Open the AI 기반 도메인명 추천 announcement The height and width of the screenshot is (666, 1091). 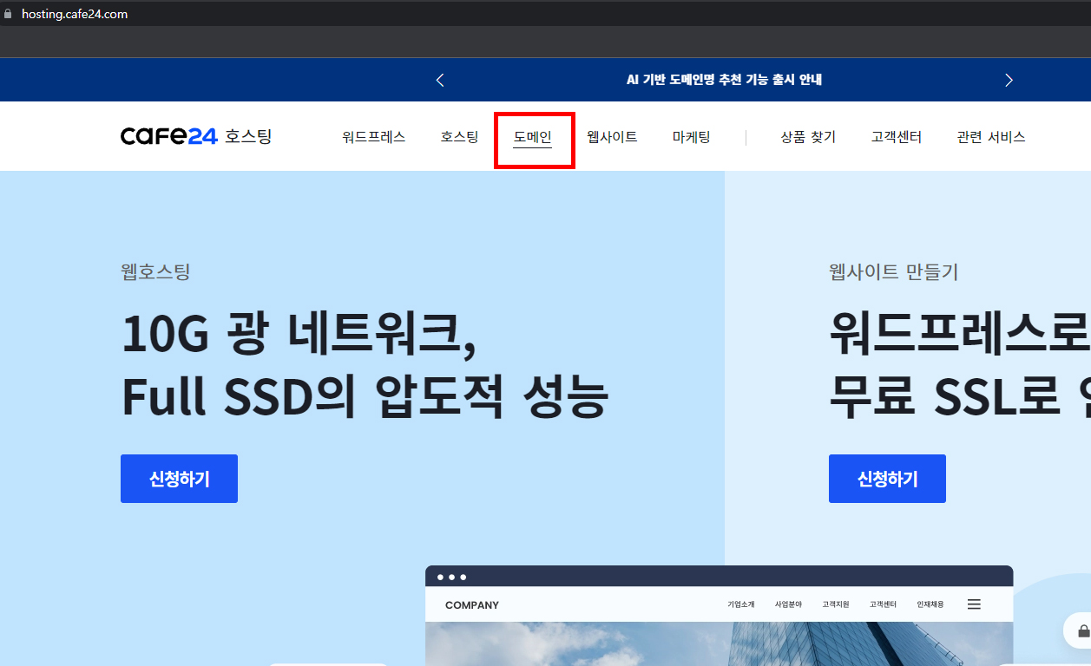[724, 80]
